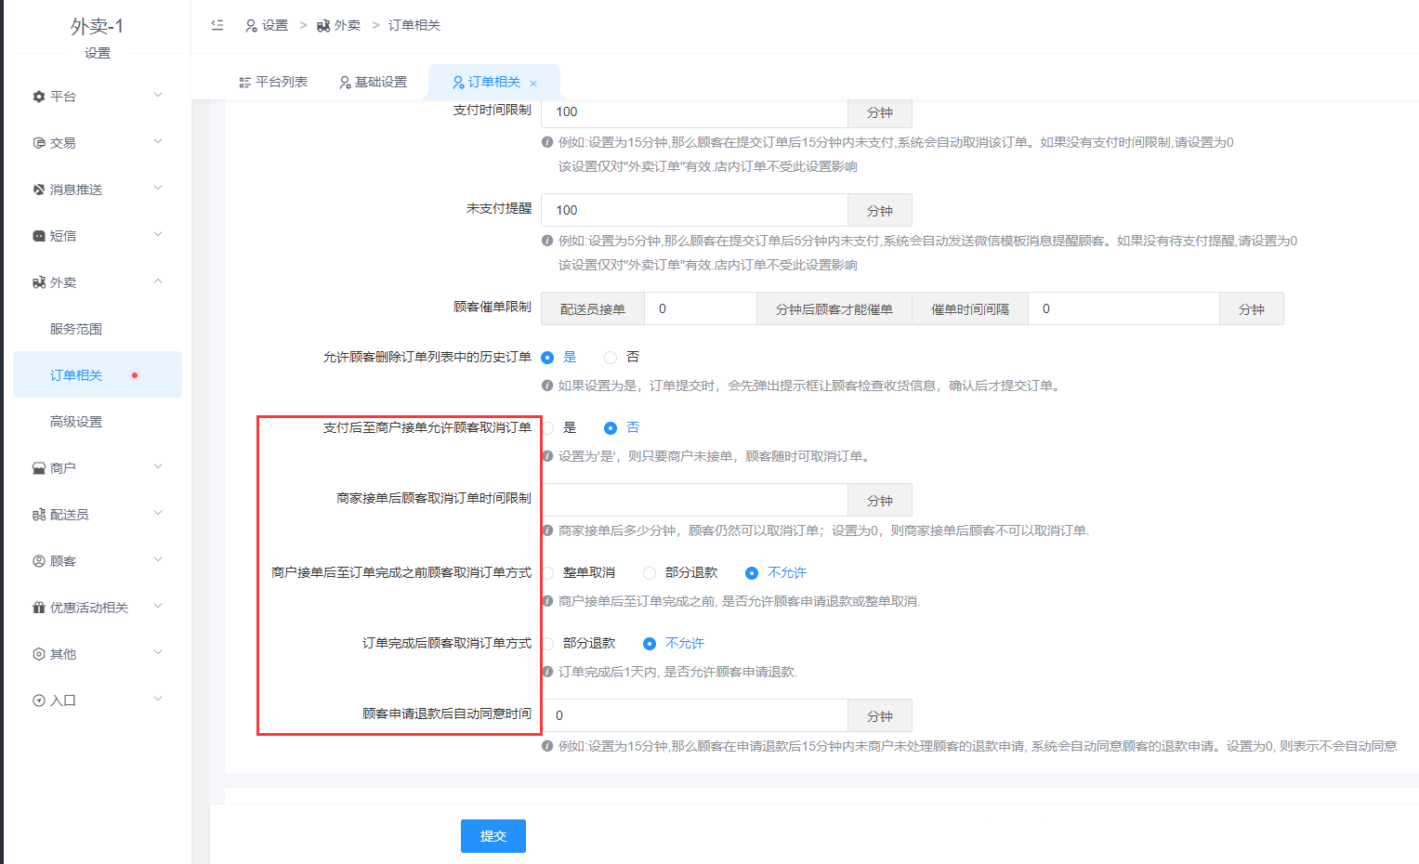This screenshot has width=1419, height=864.
Task: Collapse the 外卖 sidebar menu chevron
Action: pyautogui.click(x=158, y=281)
